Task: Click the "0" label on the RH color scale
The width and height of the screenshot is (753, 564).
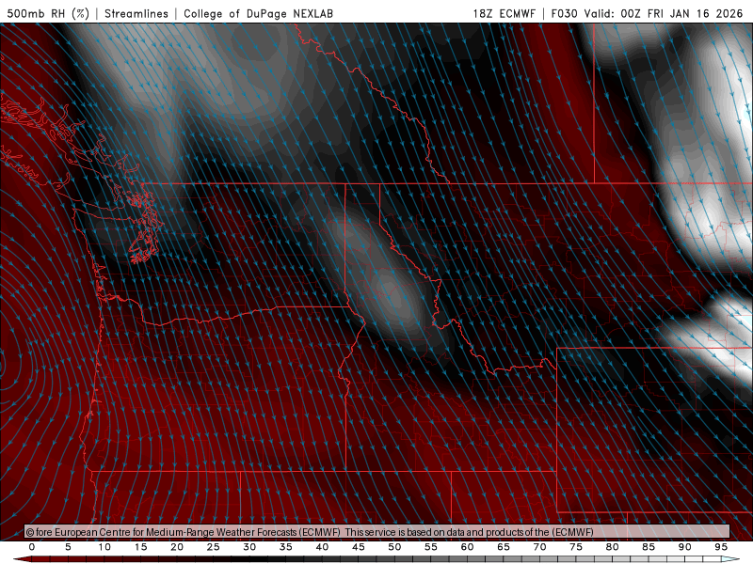Action: point(32,547)
